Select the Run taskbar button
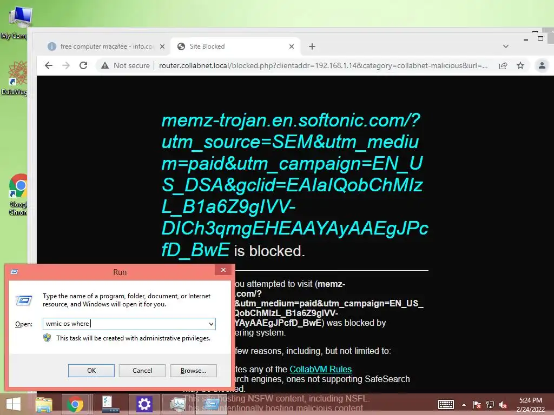Viewport: 554px width, 415px height. (212, 404)
